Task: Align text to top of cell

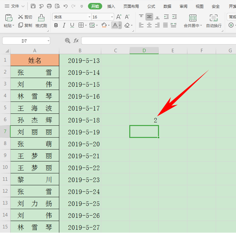Action: (x=141, y=17)
